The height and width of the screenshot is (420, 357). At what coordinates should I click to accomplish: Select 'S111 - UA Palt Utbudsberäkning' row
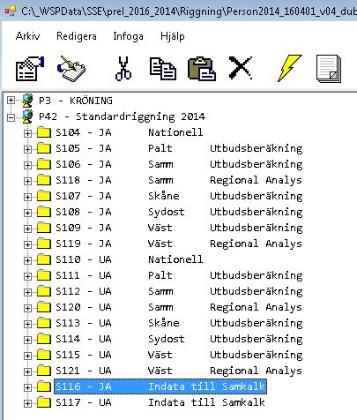coord(179,275)
